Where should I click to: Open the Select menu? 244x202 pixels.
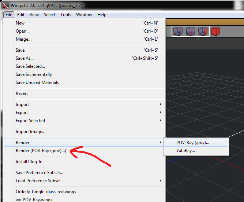click(x=49, y=15)
